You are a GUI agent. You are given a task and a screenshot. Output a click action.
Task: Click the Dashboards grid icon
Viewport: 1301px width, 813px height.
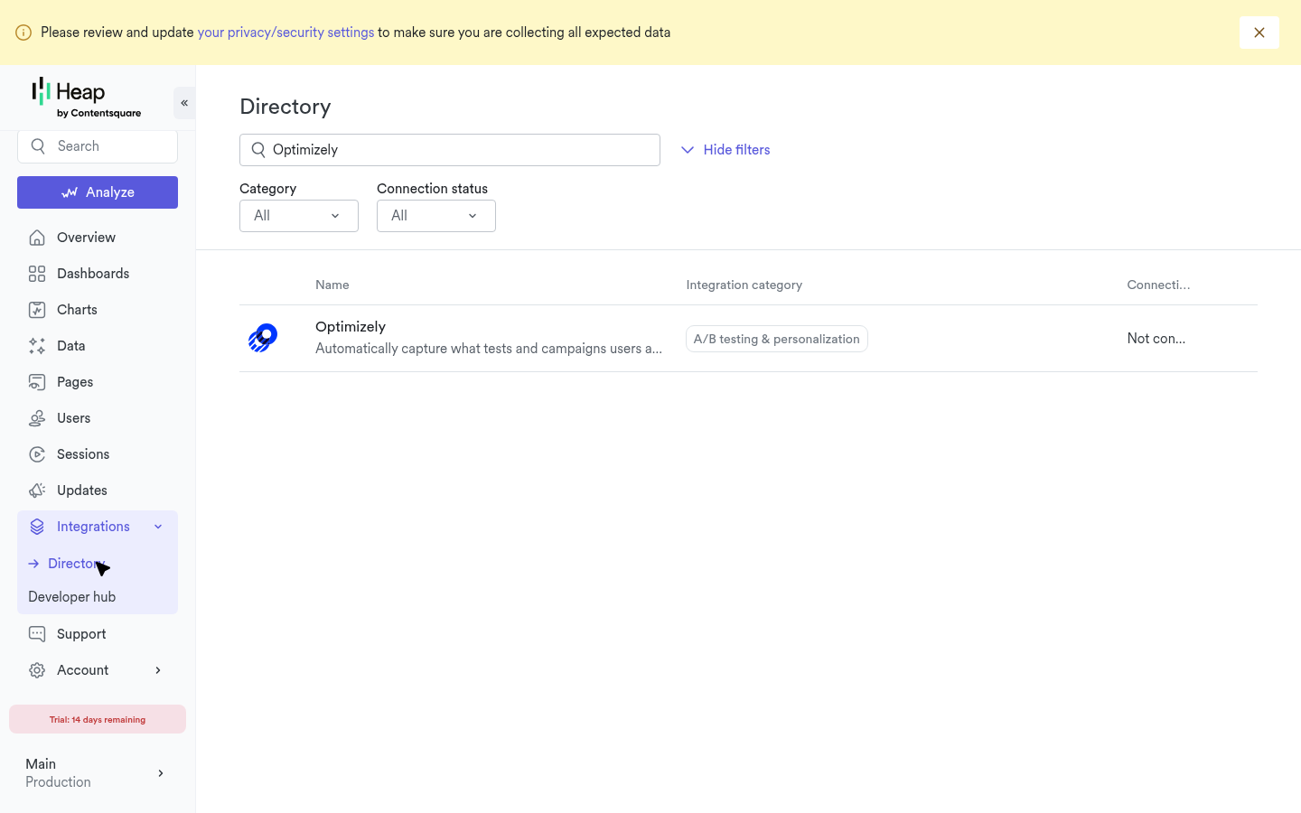point(37,274)
